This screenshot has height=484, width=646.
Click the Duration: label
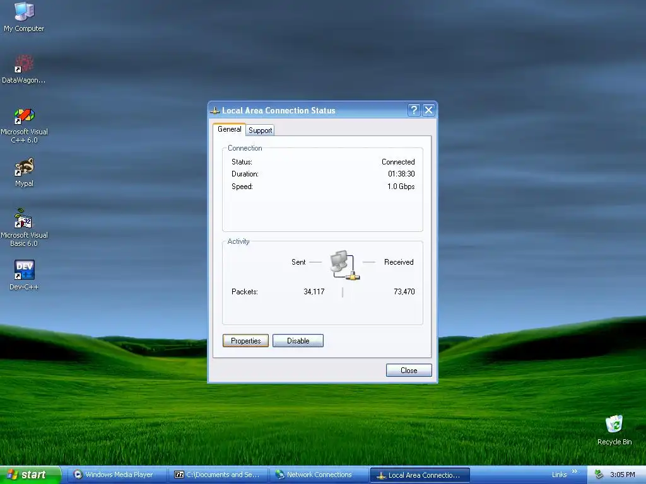tap(245, 174)
